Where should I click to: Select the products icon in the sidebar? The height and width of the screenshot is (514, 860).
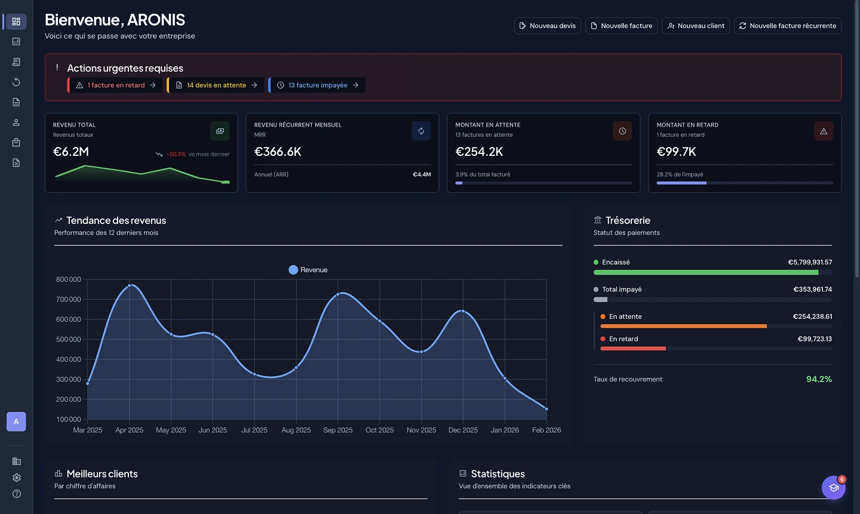click(x=16, y=142)
